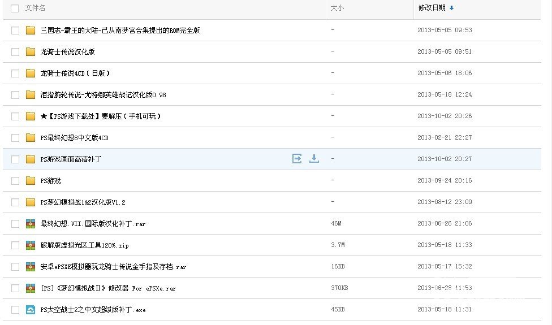Click the sort arrow next to 修改日期
This screenshot has height=325, width=552.
[452, 8]
